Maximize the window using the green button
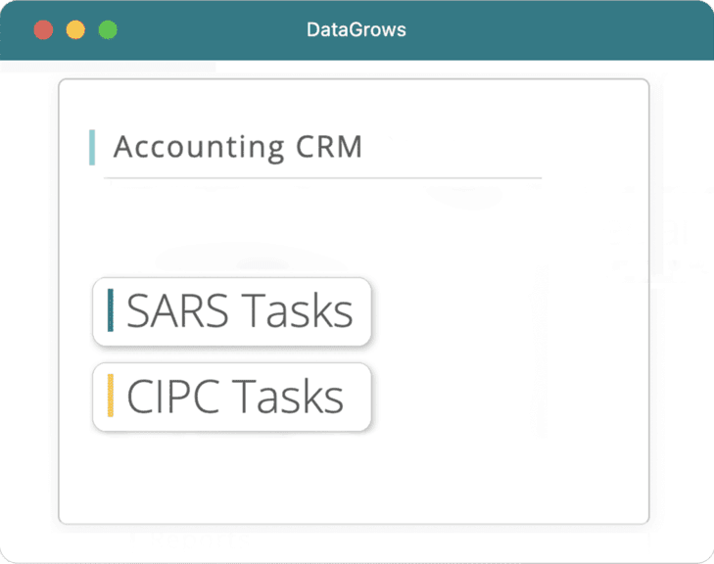714x564 pixels. pyautogui.click(x=108, y=29)
